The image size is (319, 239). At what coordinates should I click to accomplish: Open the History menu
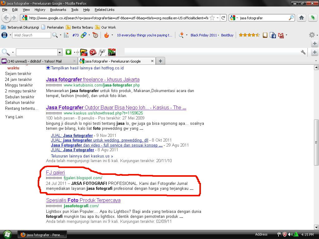[x=40, y=10]
